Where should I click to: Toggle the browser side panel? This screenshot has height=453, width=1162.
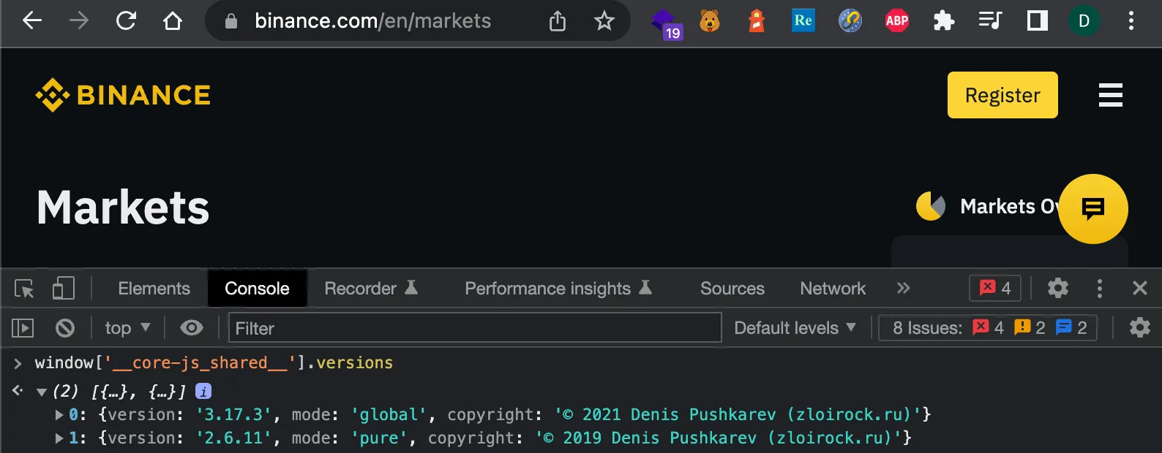[1037, 20]
